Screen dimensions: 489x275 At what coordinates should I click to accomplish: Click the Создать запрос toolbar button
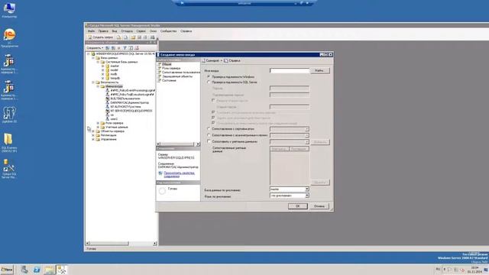(100, 37)
